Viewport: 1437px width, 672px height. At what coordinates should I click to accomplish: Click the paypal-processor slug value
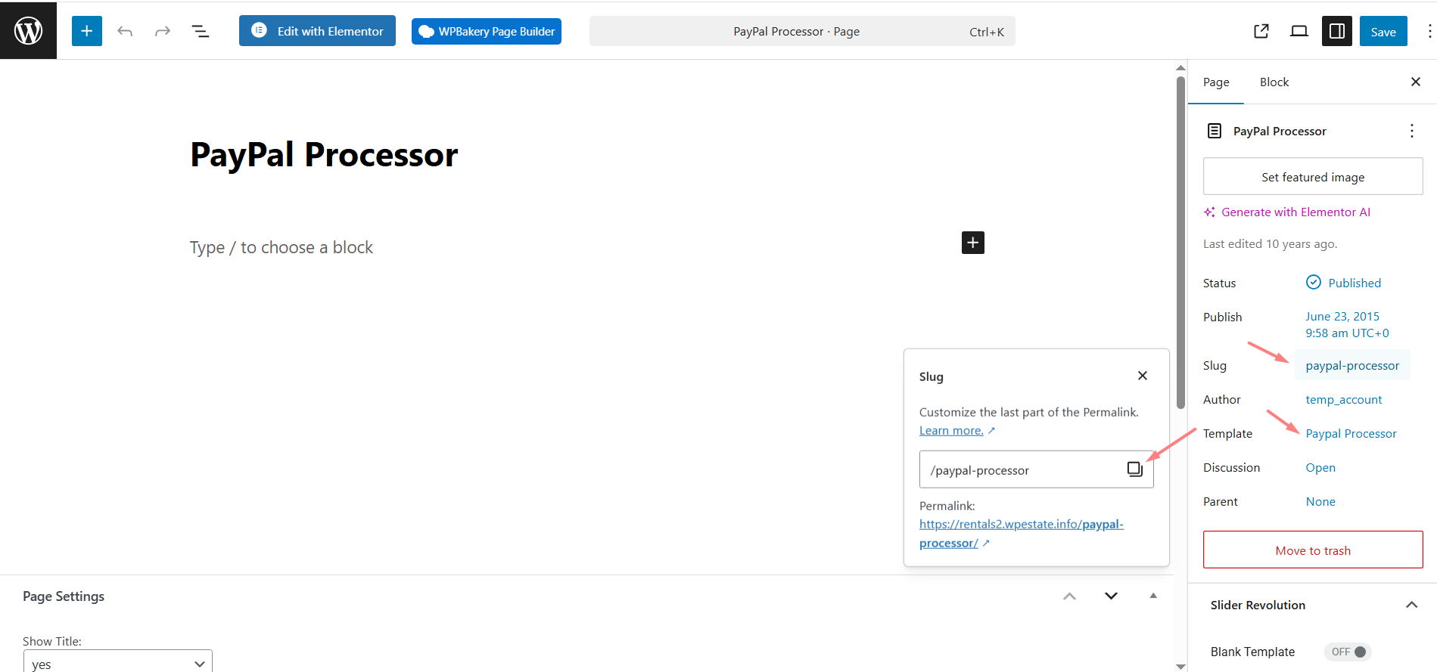click(1352, 365)
